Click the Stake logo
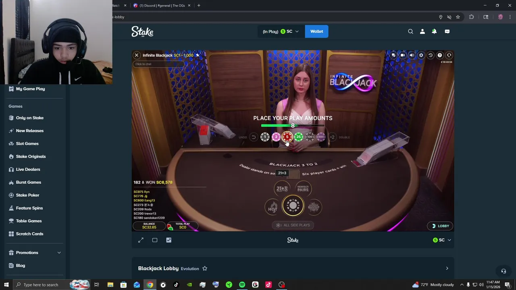516x290 pixels. point(142,31)
